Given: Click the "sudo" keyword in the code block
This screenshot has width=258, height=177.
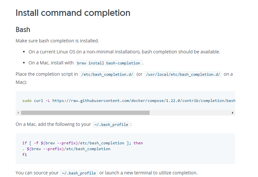Looking at the screenshot, I should tap(27, 101).
